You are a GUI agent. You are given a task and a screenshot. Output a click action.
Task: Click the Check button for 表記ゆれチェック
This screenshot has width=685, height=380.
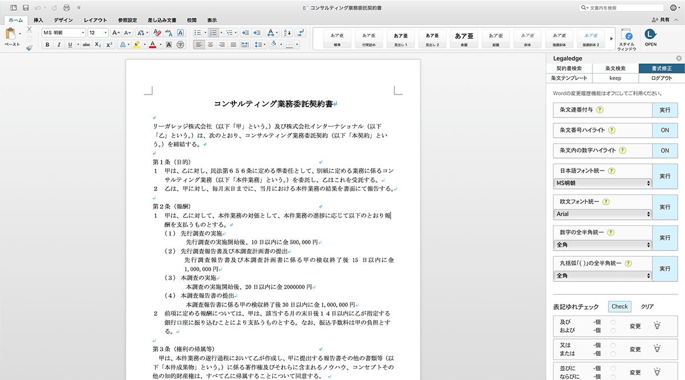click(619, 306)
